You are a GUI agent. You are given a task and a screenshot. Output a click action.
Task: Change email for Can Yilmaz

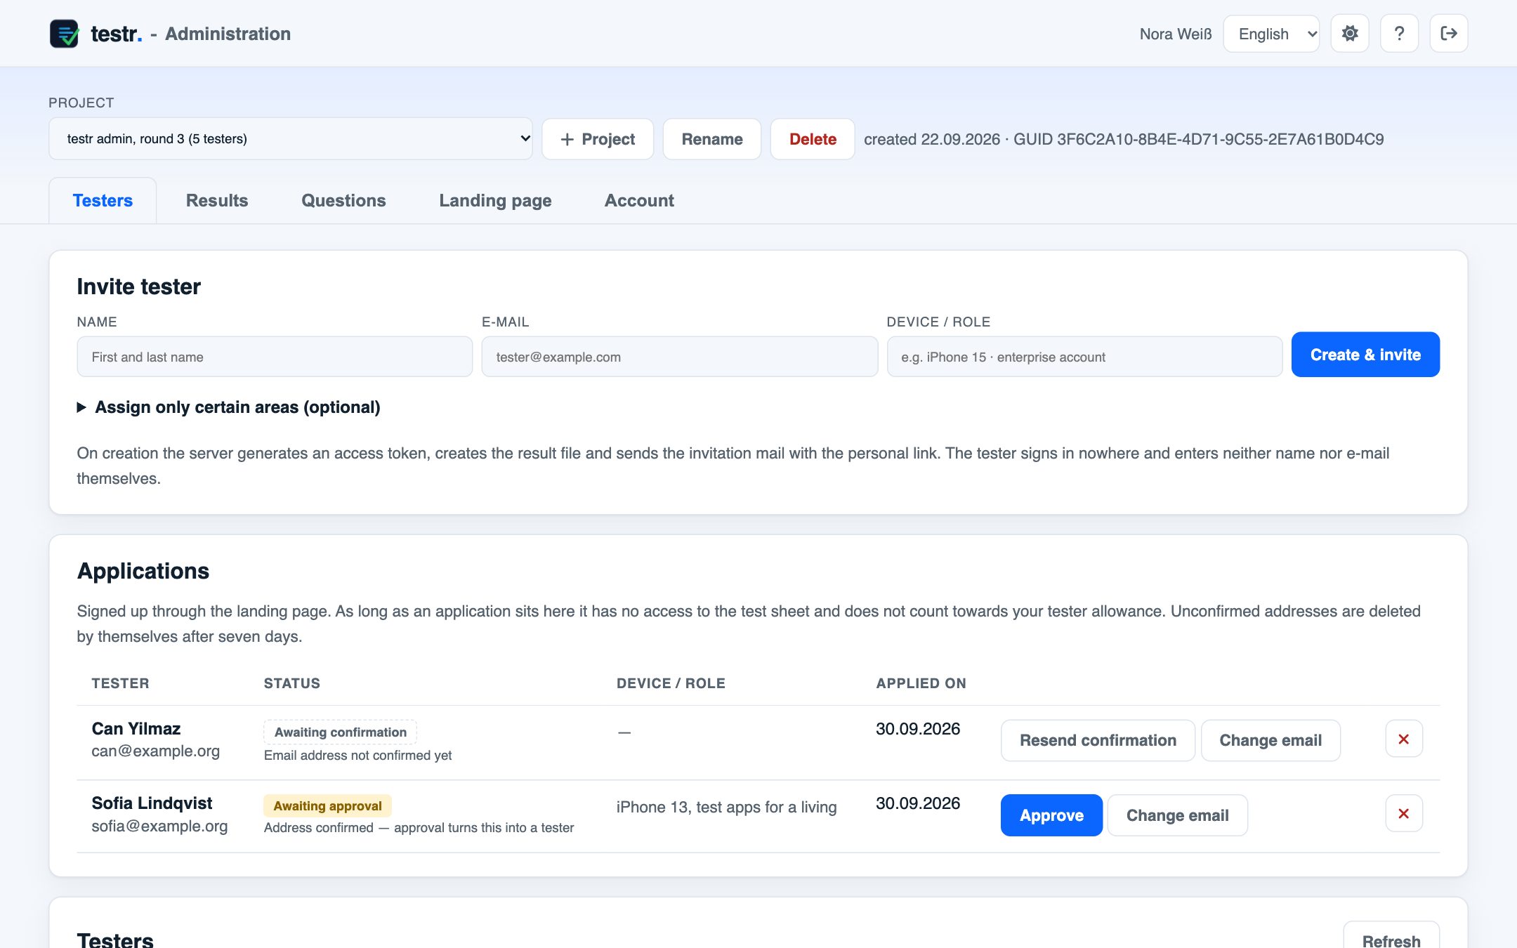[1270, 740]
